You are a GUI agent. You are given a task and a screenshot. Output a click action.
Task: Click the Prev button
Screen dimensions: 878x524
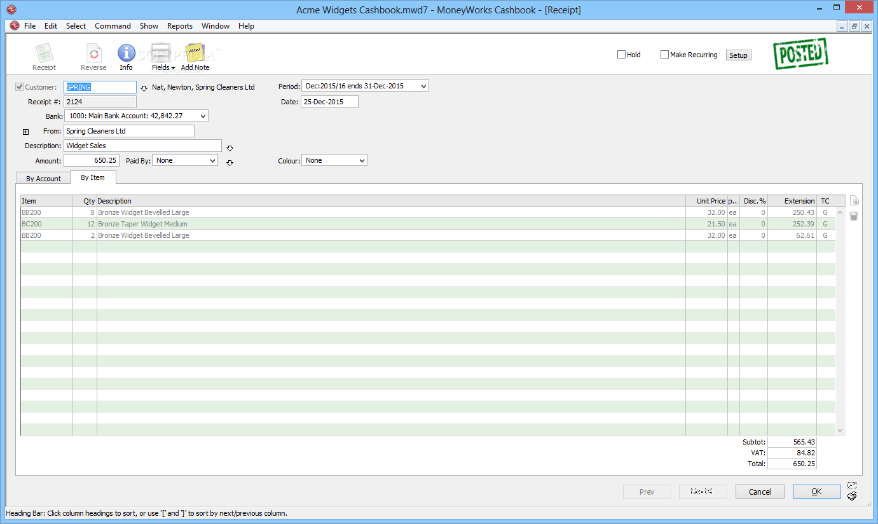coord(647,492)
